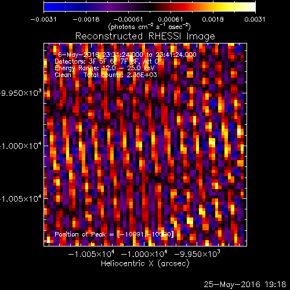Click the 'Position of Peak' annotation

click(114, 234)
